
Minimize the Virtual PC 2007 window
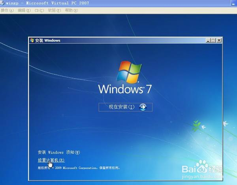coord(234,3)
